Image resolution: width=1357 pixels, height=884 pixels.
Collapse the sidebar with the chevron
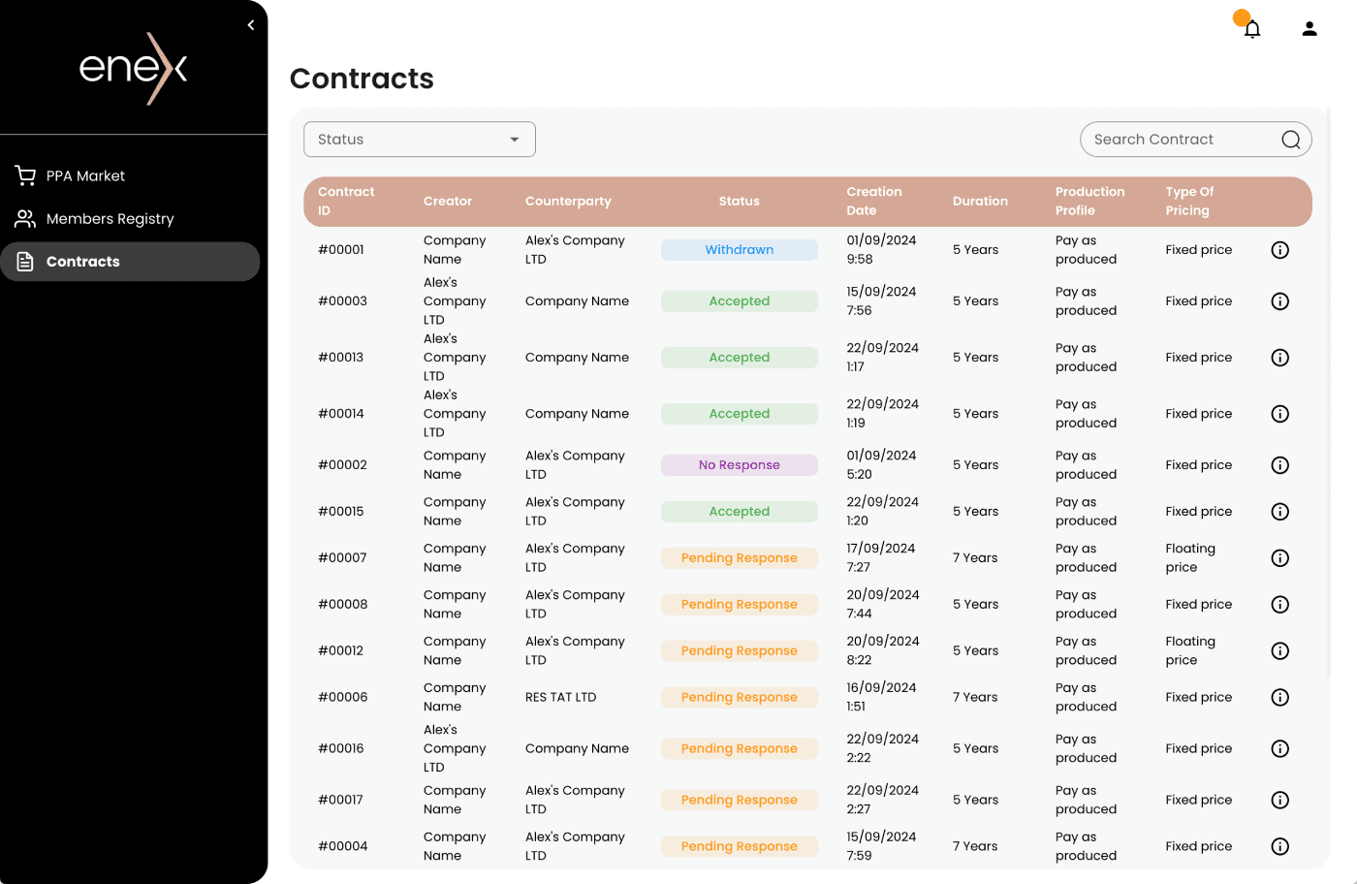[x=251, y=25]
